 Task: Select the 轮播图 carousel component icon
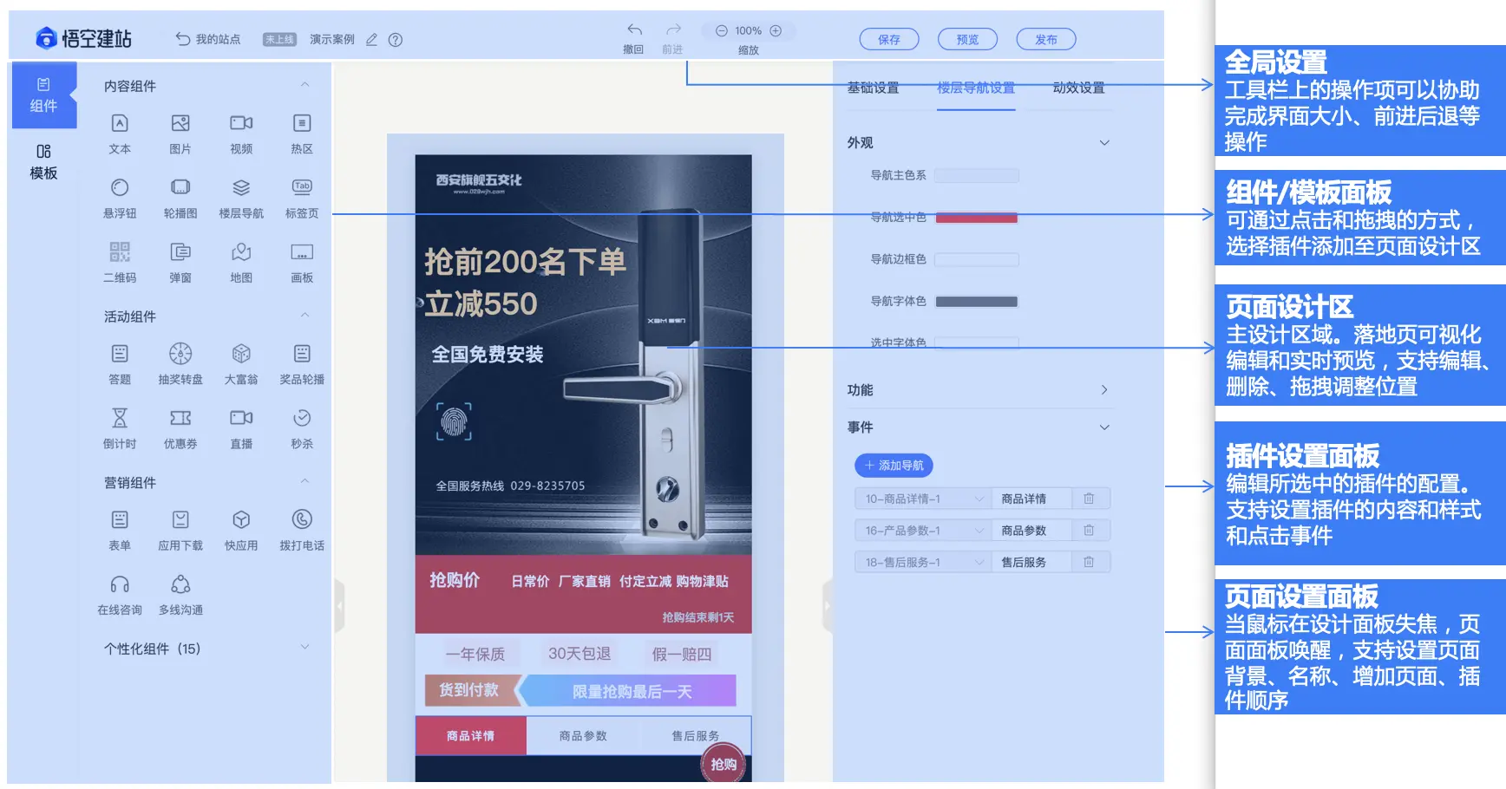[x=180, y=187]
